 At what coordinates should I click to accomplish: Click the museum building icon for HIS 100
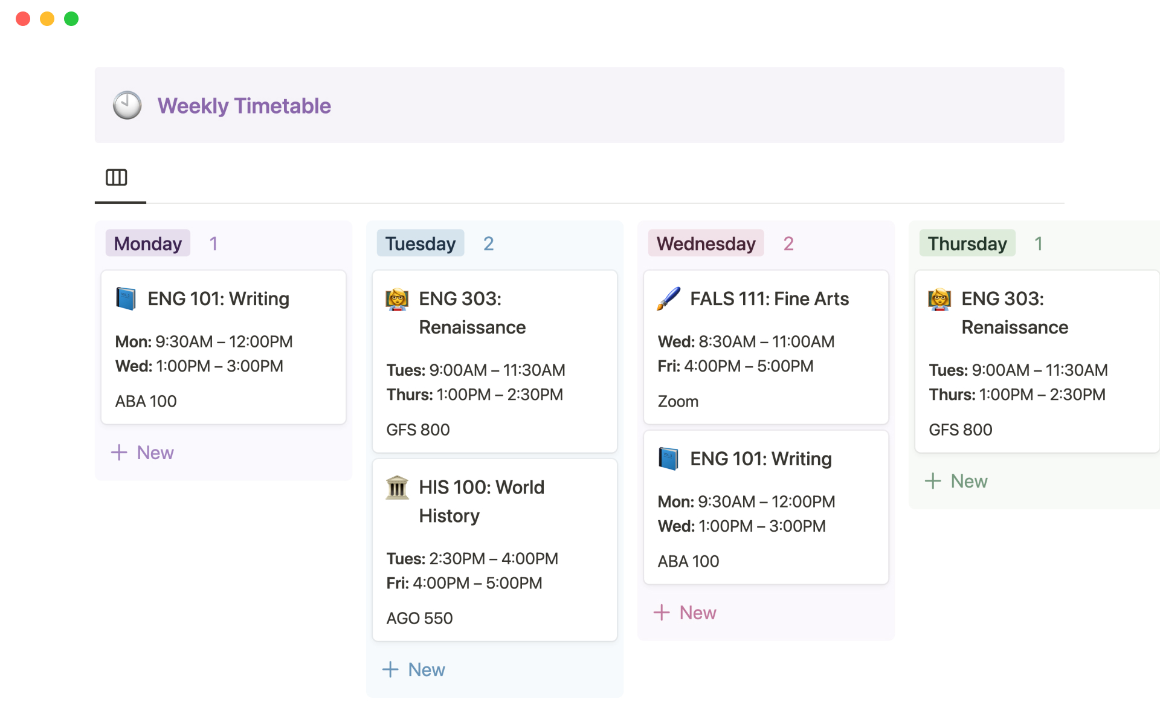click(397, 488)
